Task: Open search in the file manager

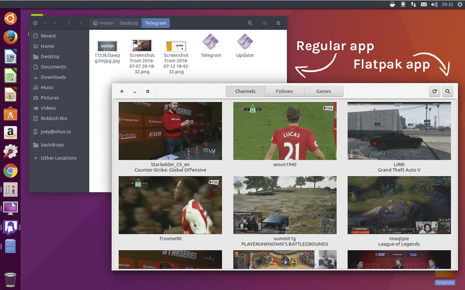Action: pyautogui.click(x=250, y=22)
